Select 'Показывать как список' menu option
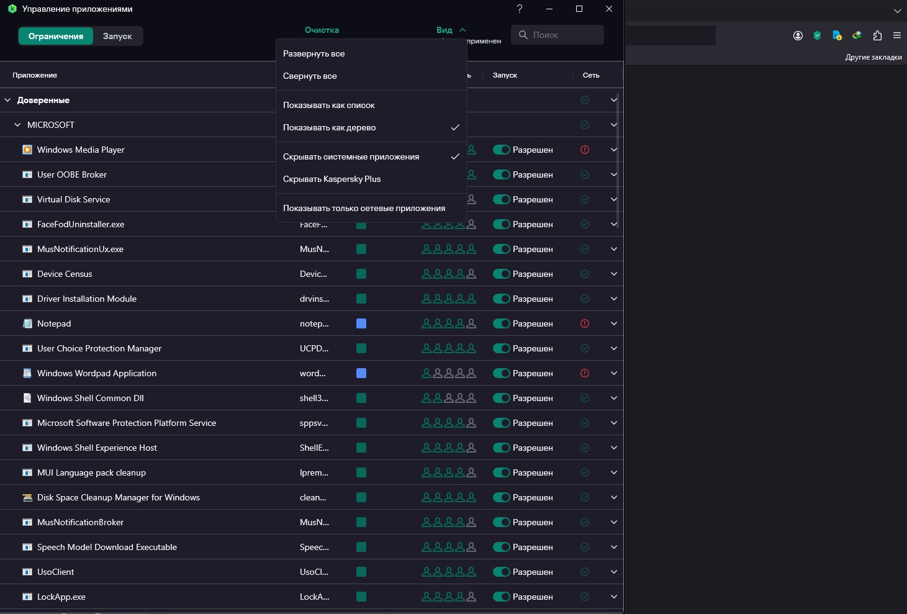The height and width of the screenshot is (614, 907). click(x=329, y=105)
